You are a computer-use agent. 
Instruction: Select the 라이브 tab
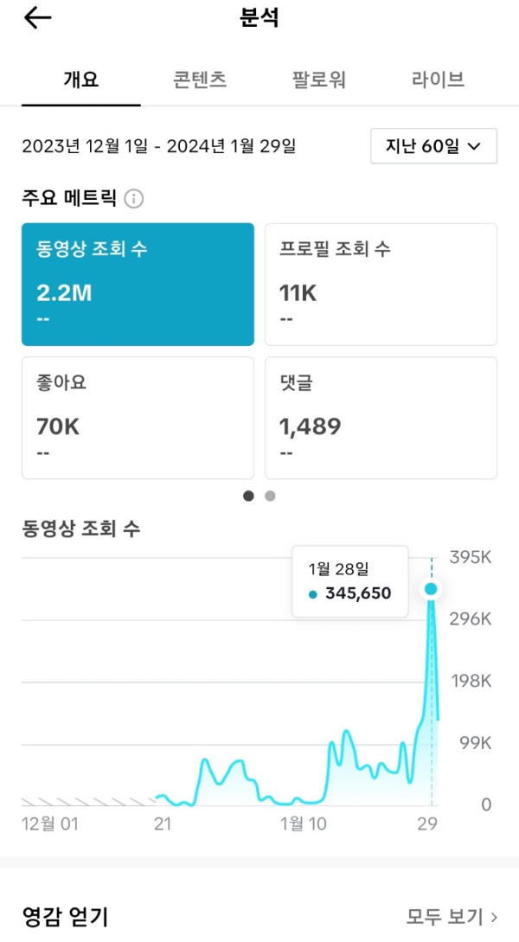coord(438,80)
